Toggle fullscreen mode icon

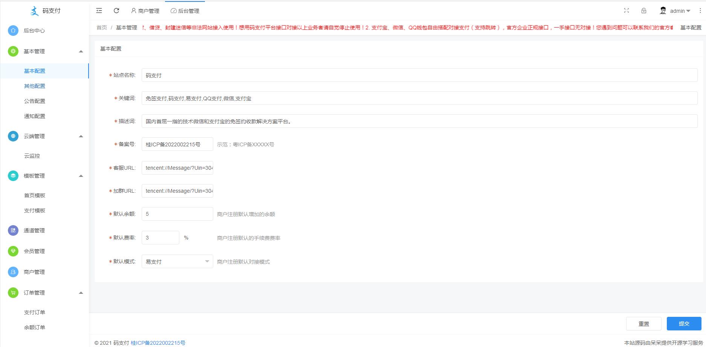627,11
